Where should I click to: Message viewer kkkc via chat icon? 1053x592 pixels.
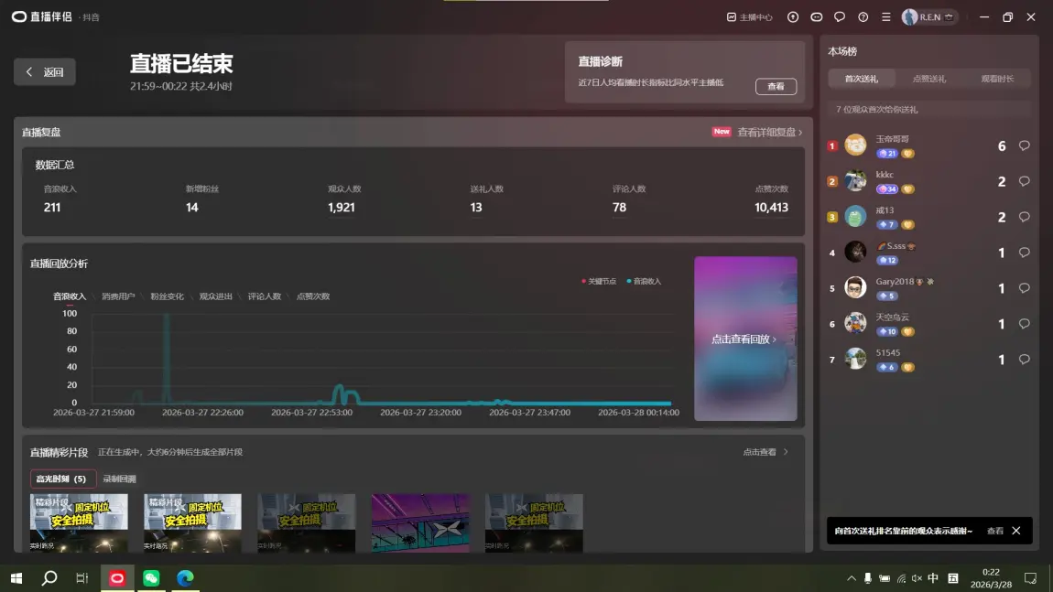pos(1024,181)
